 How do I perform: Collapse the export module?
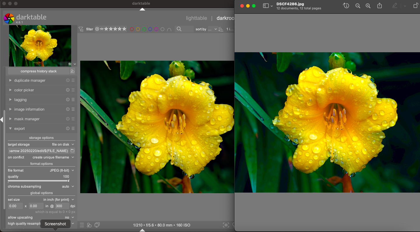click(10, 128)
